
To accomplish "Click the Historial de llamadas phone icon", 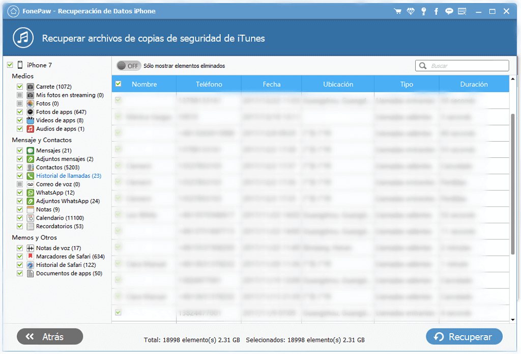I will coord(30,176).
